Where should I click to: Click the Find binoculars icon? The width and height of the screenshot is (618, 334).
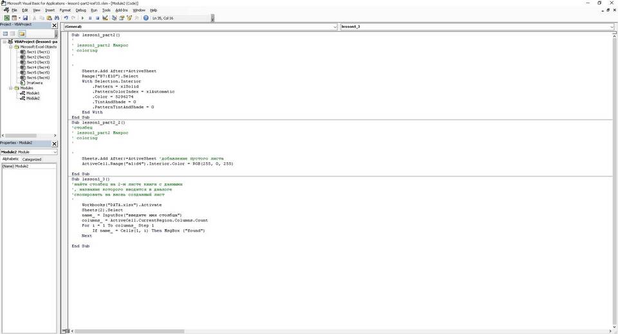[x=57, y=18]
